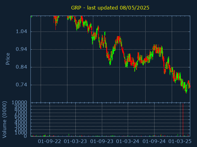
Task: Click the chart title 'GRP - last updated 08/05/2025'
Action: pyautogui.click(x=110, y=8)
